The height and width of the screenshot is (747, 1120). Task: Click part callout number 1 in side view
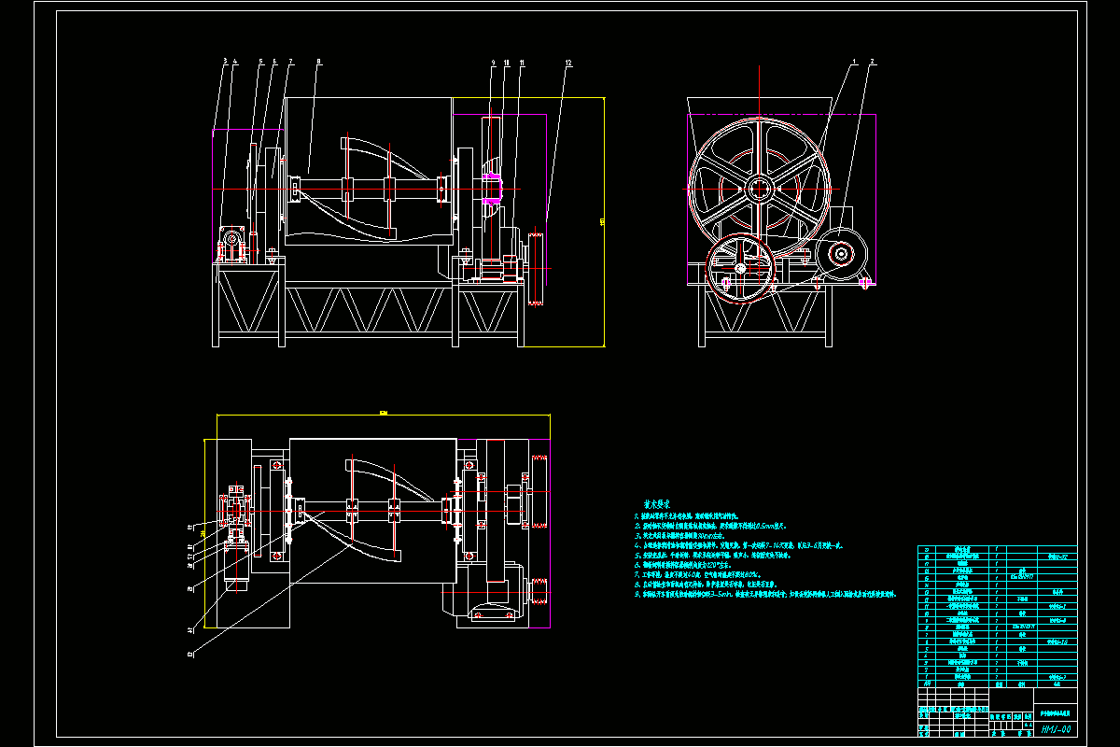[x=853, y=62]
